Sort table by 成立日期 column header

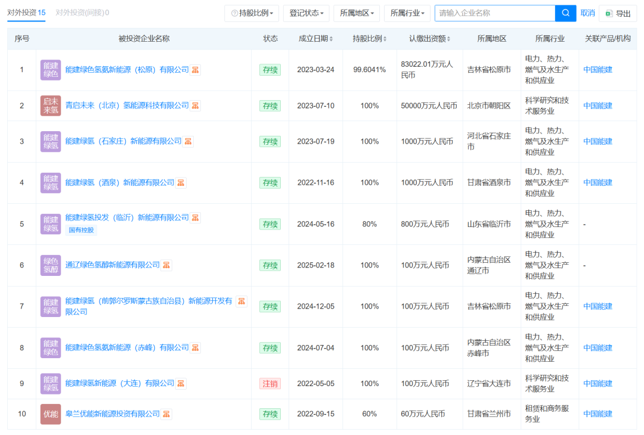[315, 39]
